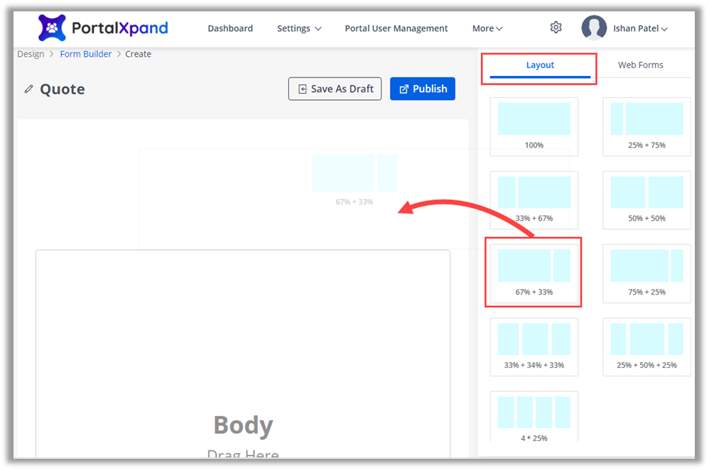Pick the 33% + 67% layout
The image size is (709, 470).
click(534, 200)
